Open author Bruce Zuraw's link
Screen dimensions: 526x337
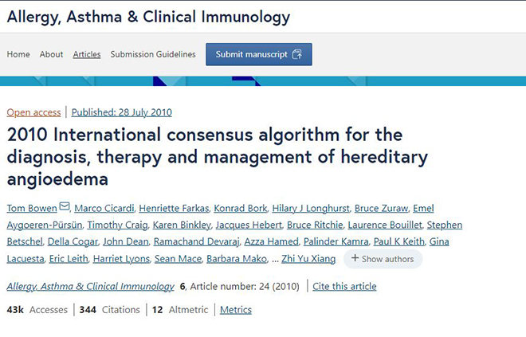click(381, 208)
